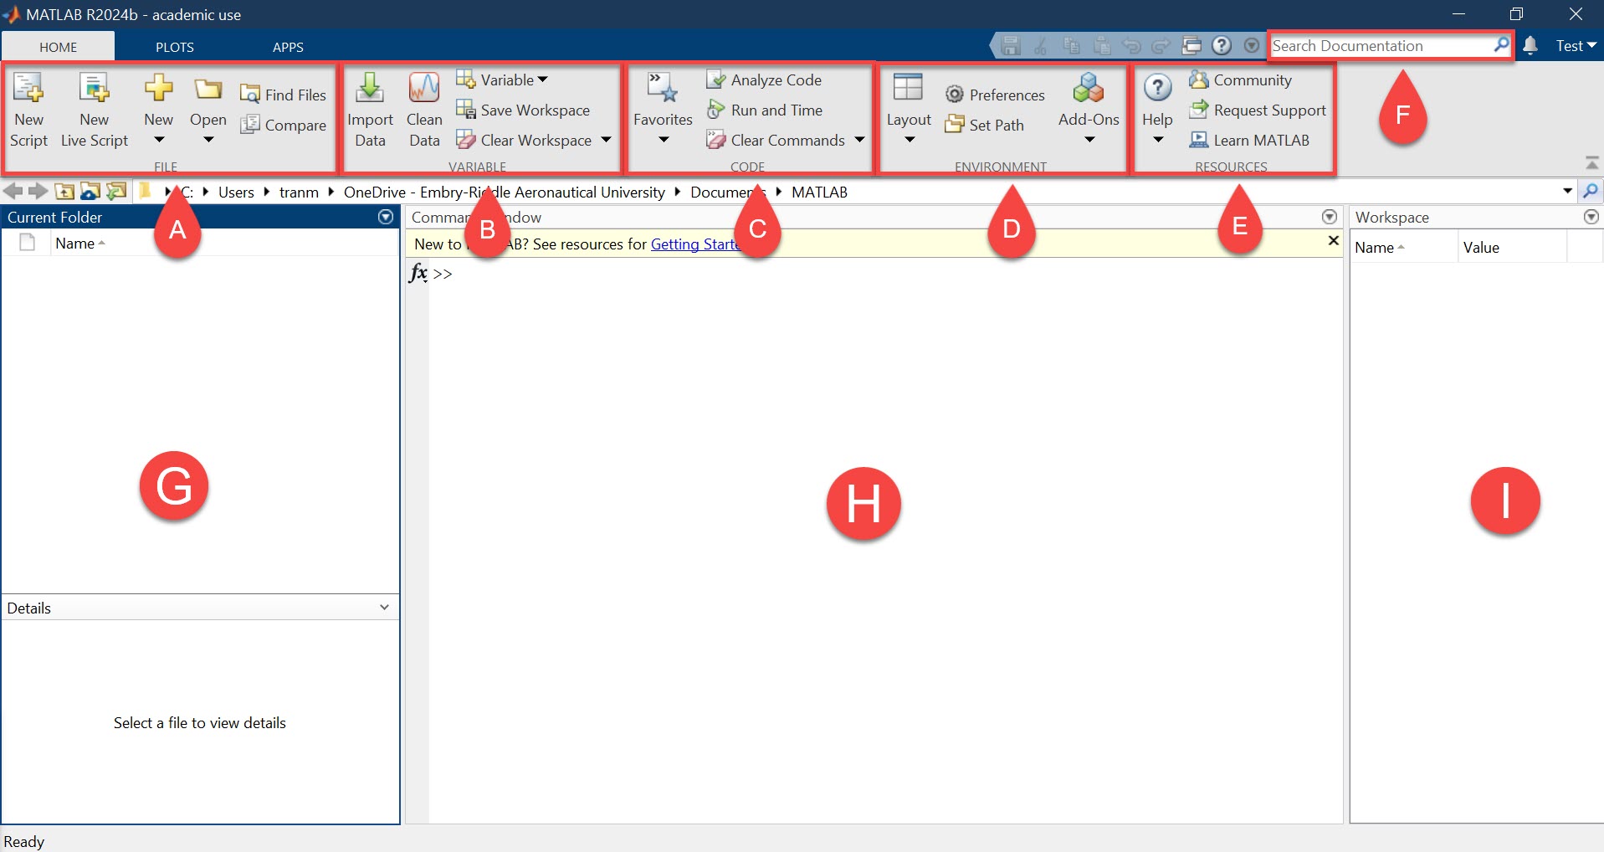Image resolution: width=1604 pixels, height=852 pixels.
Task: Switch to the PLOTS tab
Action: point(175,47)
